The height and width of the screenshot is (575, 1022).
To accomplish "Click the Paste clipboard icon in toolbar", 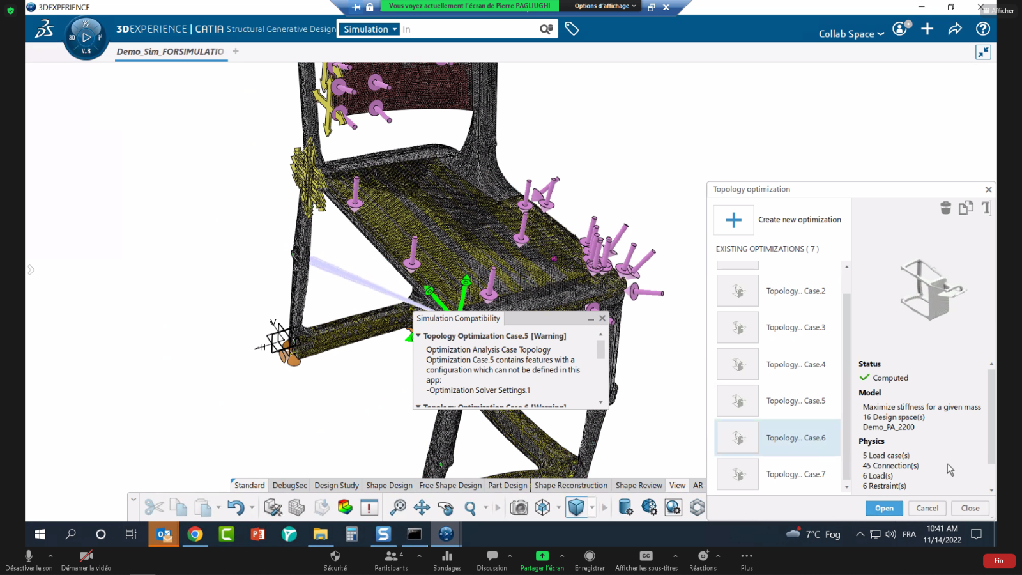I will pyautogui.click(x=202, y=507).
